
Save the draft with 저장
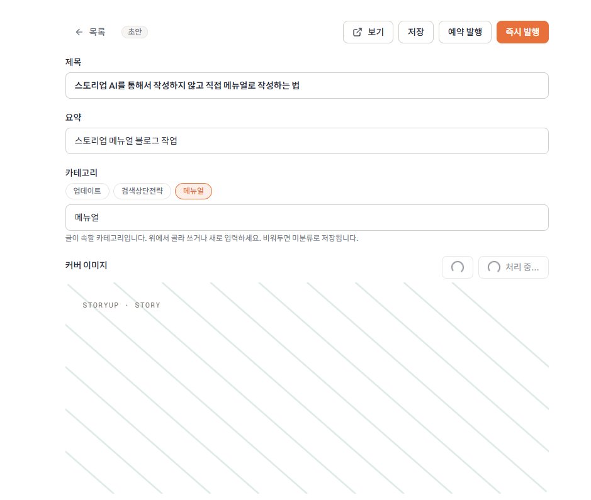(x=416, y=32)
